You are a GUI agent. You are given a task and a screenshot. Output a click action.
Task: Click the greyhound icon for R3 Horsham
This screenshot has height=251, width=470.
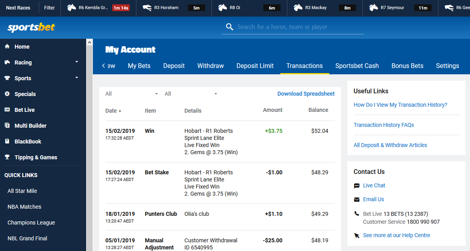147,8
